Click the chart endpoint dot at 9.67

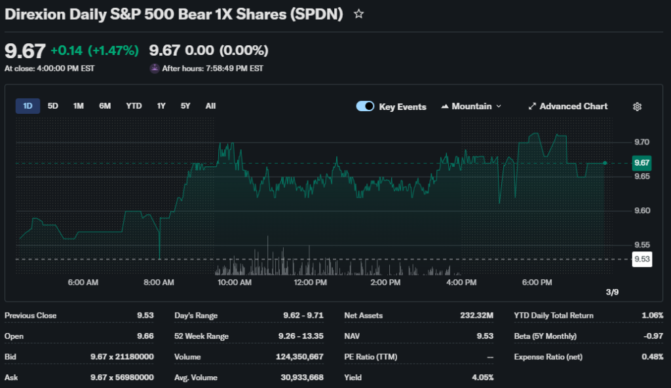point(604,163)
